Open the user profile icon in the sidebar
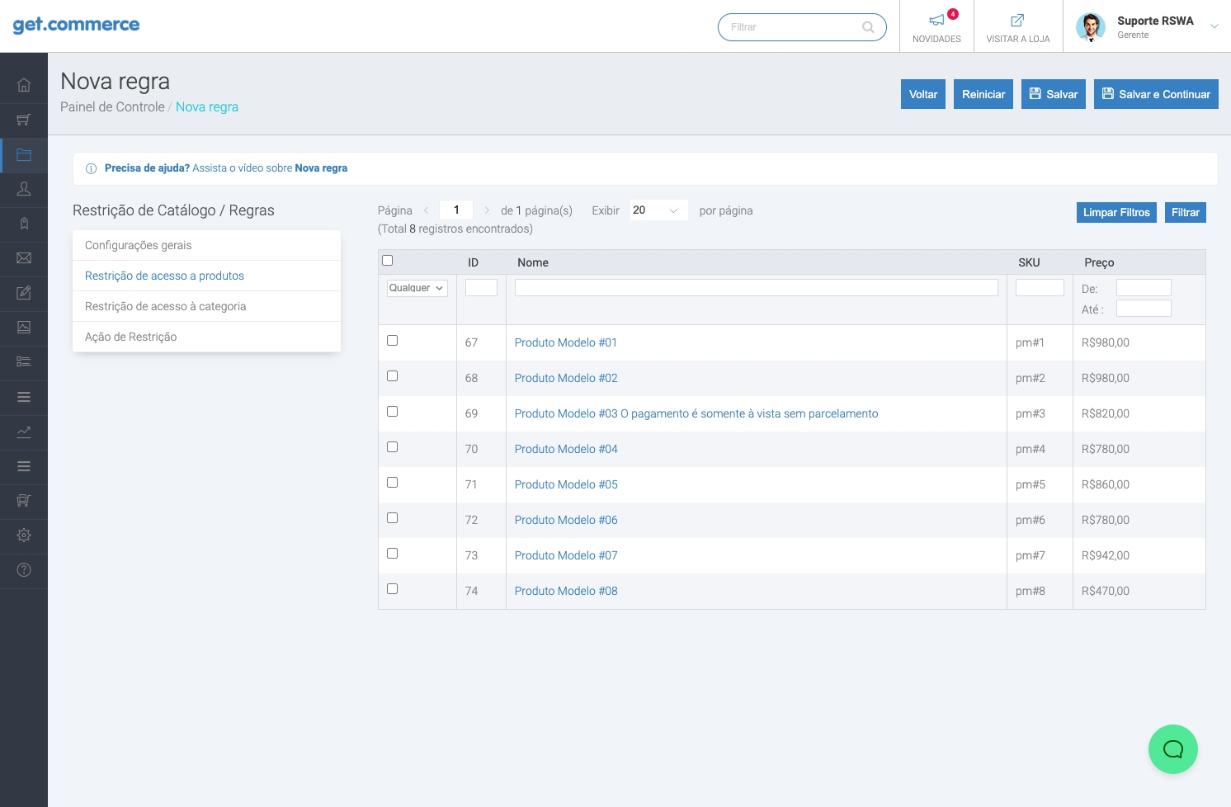The image size is (1231, 807). click(x=24, y=189)
